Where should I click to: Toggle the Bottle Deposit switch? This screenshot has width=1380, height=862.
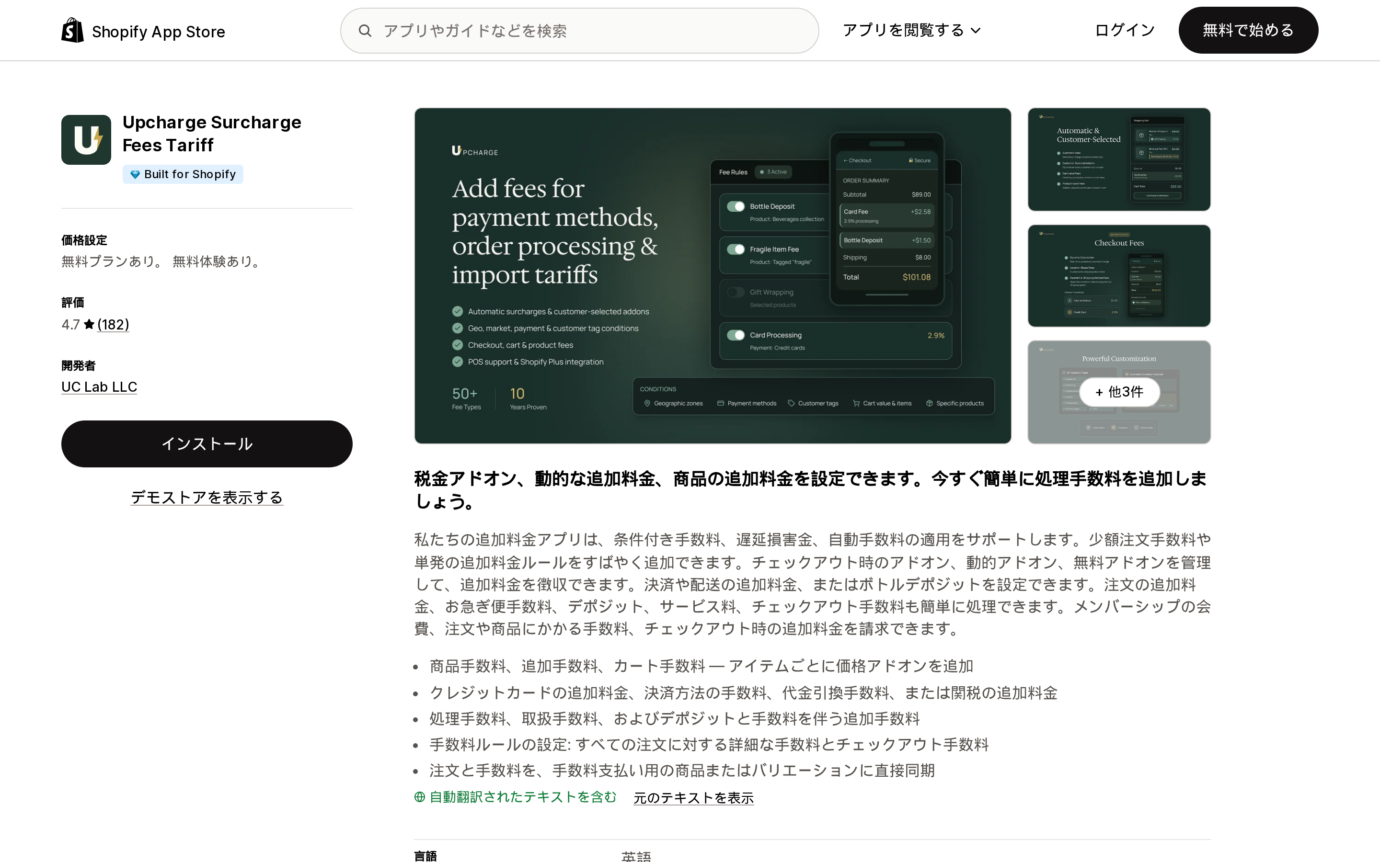(736, 206)
